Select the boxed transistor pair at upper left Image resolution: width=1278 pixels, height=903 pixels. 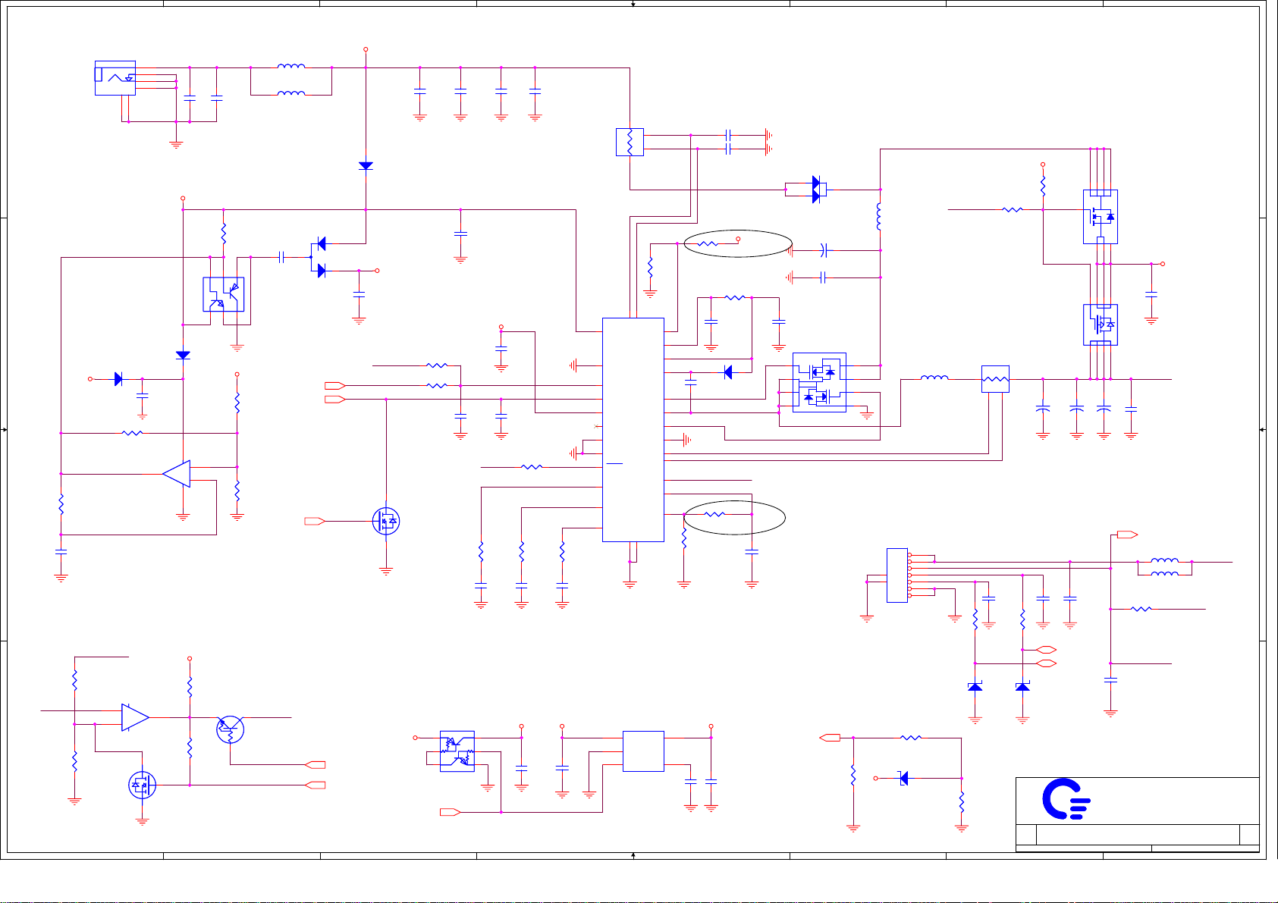pos(223,294)
